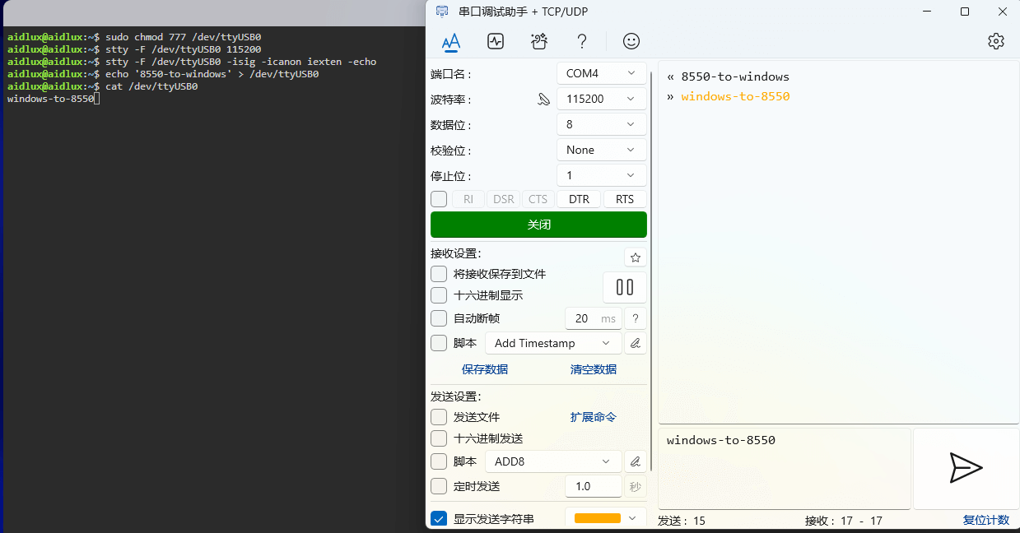Pause receiving with the pause icon
Viewport: 1020px width, 533px height.
[625, 287]
